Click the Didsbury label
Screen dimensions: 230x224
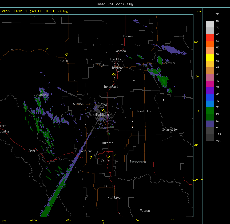pos(102,115)
